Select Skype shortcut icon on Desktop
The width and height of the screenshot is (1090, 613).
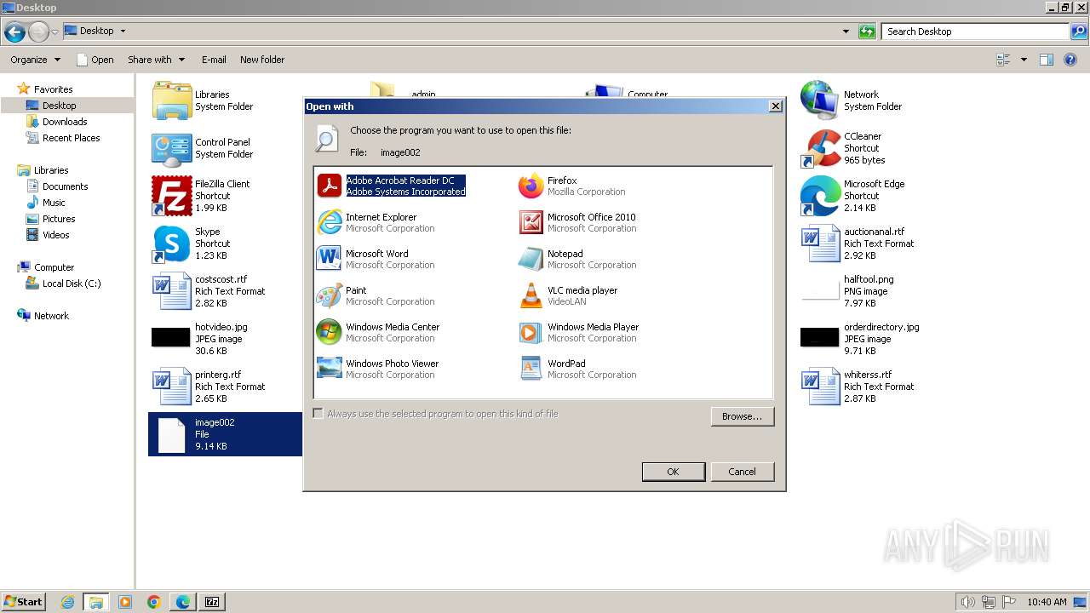coord(171,243)
